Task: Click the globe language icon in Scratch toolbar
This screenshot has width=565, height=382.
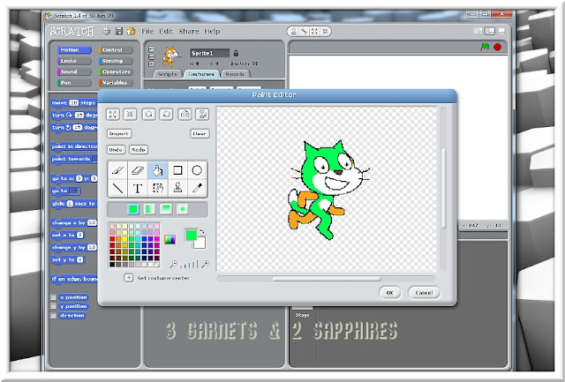Action: coord(106,32)
